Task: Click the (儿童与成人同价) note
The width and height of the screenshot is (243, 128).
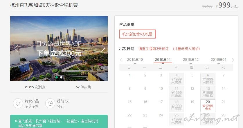Action: (186, 49)
